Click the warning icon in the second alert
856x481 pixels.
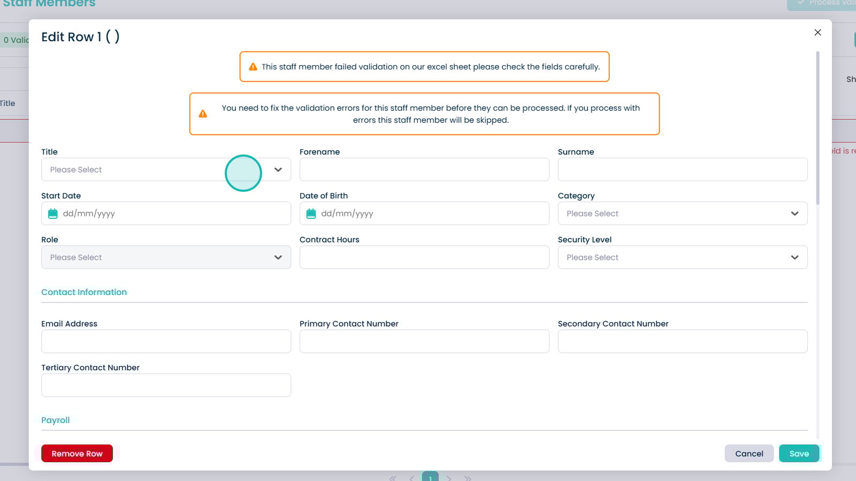[203, 114]
